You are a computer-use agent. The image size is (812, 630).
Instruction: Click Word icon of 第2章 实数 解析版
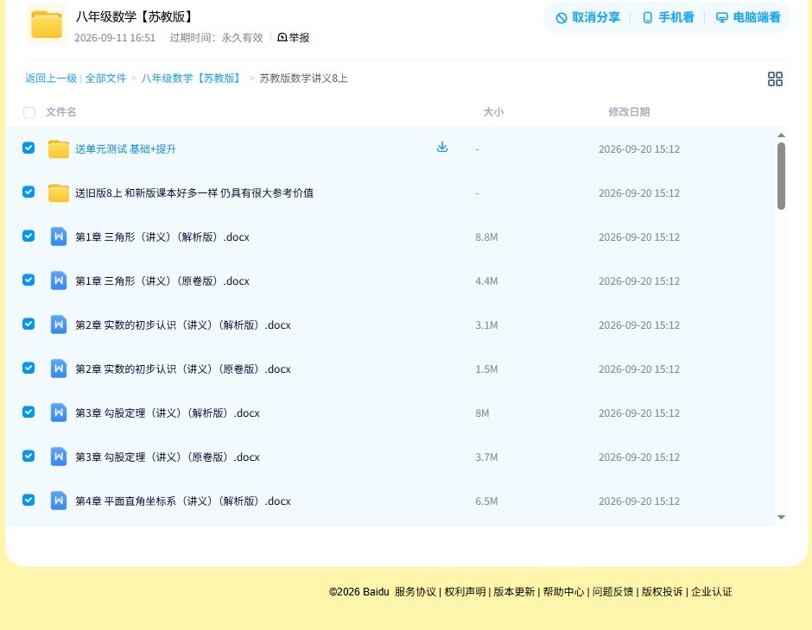[x=59, y=324]
